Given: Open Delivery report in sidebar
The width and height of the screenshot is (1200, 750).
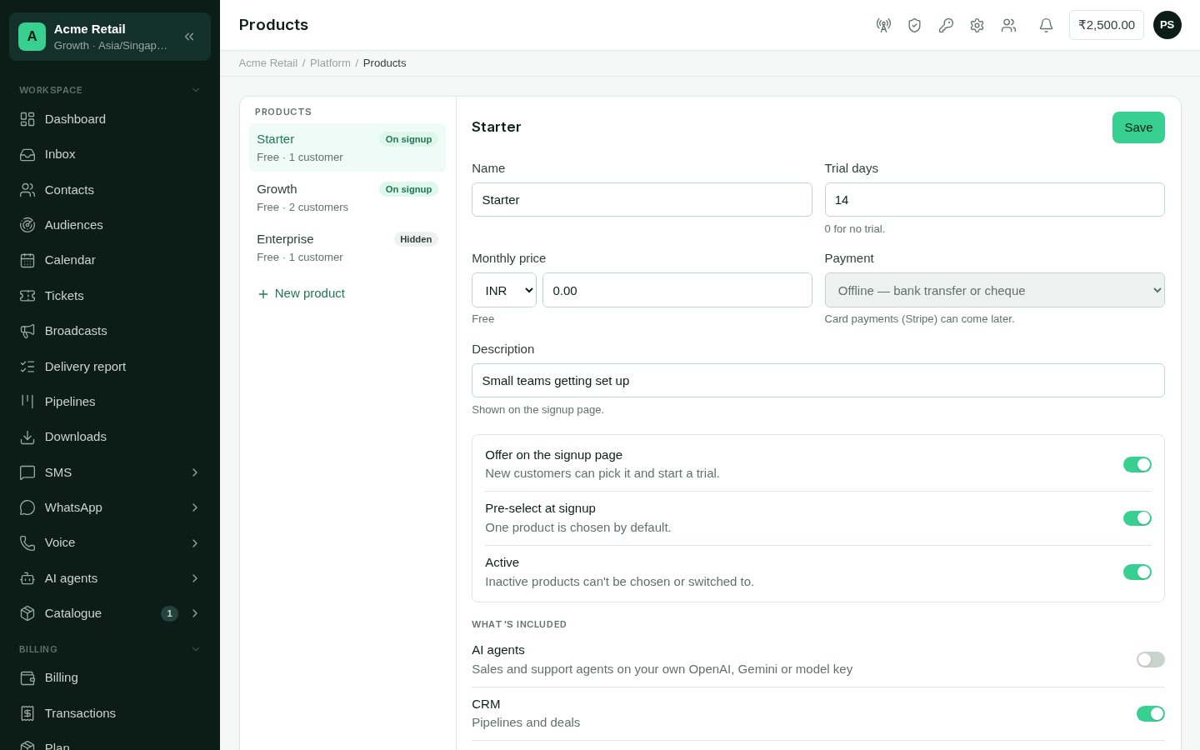Looking at the screenshot, I should tap(110, 367).
